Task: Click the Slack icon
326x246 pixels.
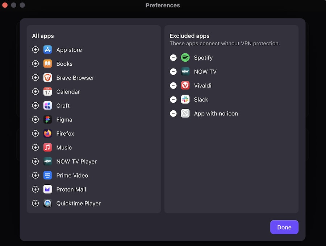Action: coord(185,99)
